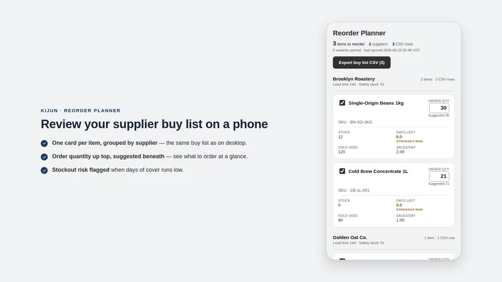Click the '3 items to reorder' summary

click(348, 44)
